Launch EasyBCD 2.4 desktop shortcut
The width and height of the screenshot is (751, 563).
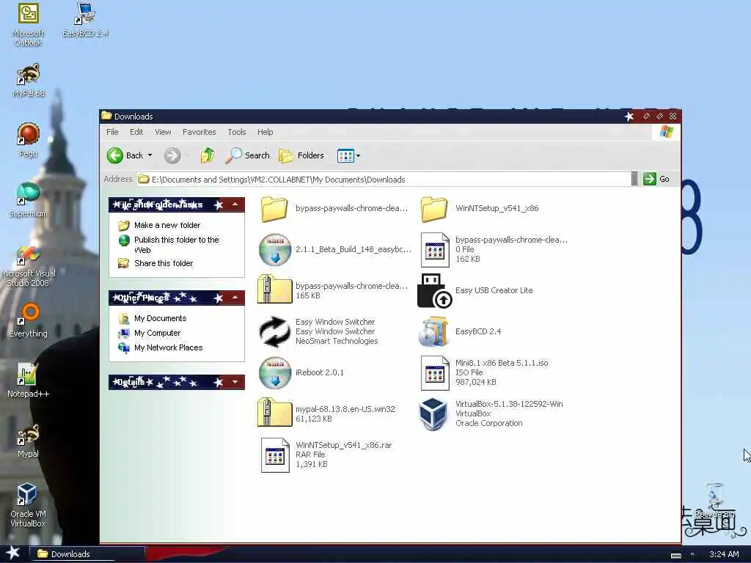point(85,20)
